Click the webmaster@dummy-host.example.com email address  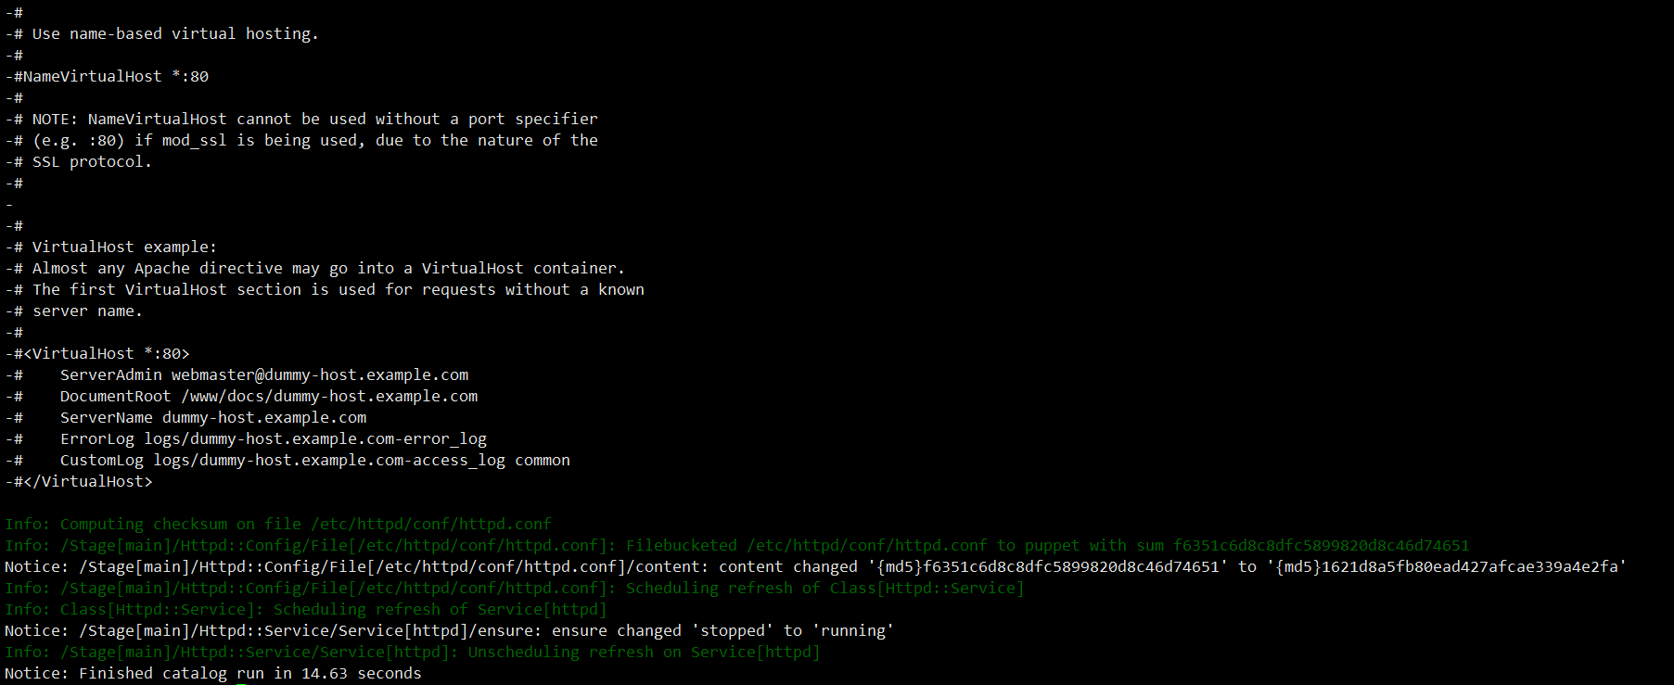point(320,374)
